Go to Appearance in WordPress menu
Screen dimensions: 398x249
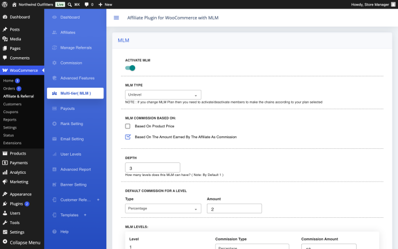22,194
